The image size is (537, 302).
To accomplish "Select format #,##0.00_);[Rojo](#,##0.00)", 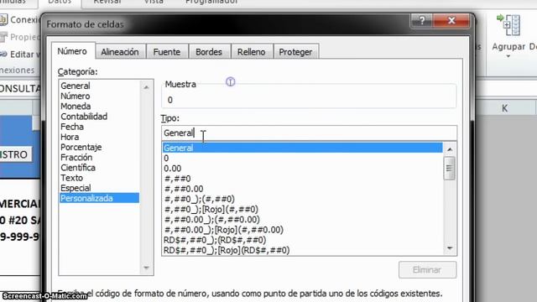I will 302,230.
